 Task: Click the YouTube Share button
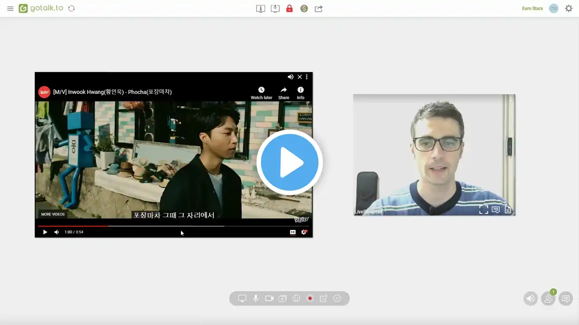(x=284, y=93)
